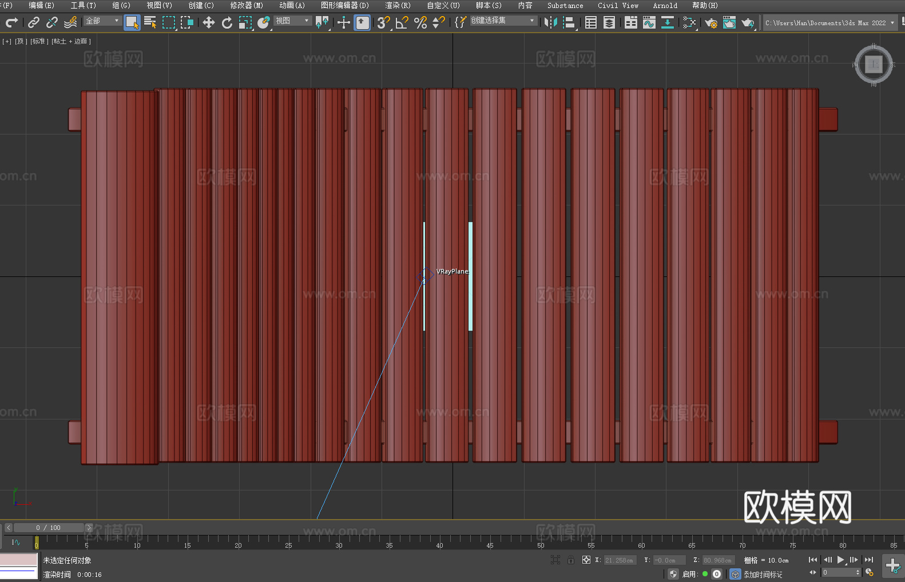Image resolution: width=905 pixels, height=582 pixels.
Task: Click the Align tool icon
Action: 569,22
